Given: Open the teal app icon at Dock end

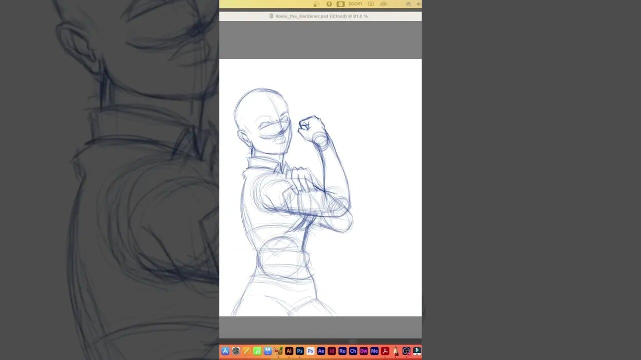Looking at the screenshot, I should [417, 351].
